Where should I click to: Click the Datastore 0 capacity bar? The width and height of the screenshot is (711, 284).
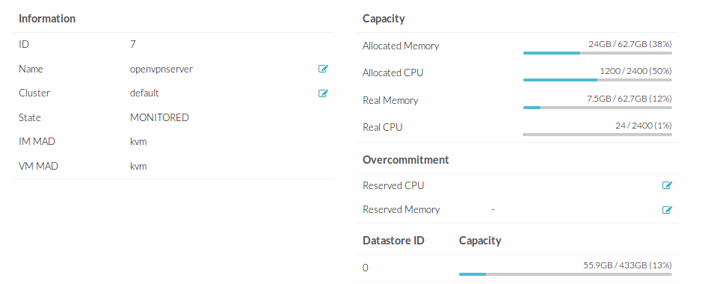[x=565, y=274]
